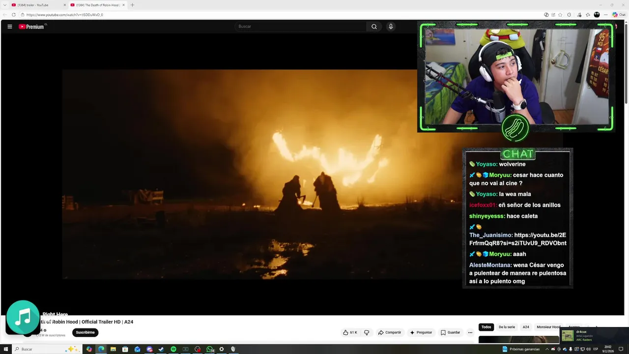Dislike the video with thumbs down
This screenshot has width=629, height=354.
367,332
